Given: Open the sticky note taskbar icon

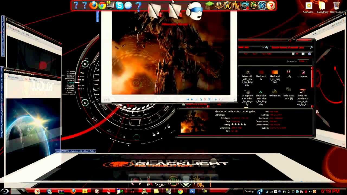Looking at the screenshot, I should (156, 191).
